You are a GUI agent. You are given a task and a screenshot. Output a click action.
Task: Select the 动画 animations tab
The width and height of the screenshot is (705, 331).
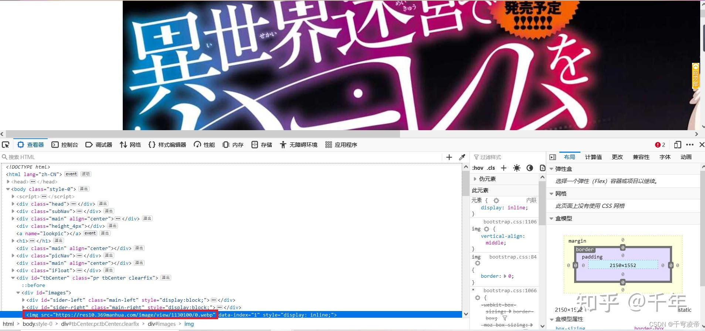686,157
